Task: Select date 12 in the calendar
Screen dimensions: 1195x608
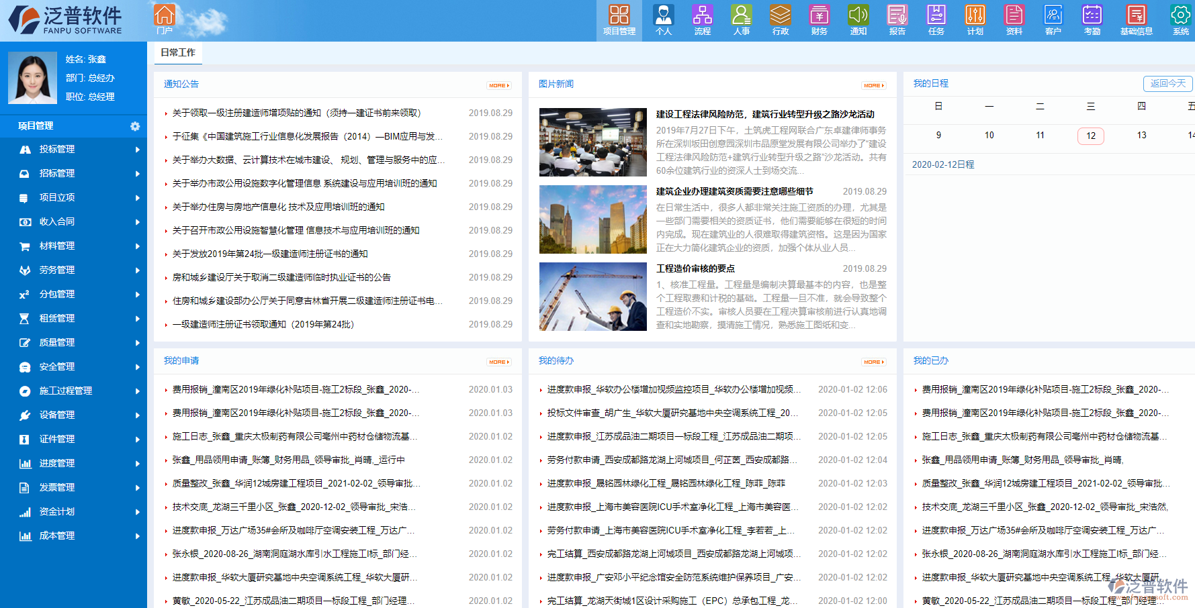Action: point(1091,136)
